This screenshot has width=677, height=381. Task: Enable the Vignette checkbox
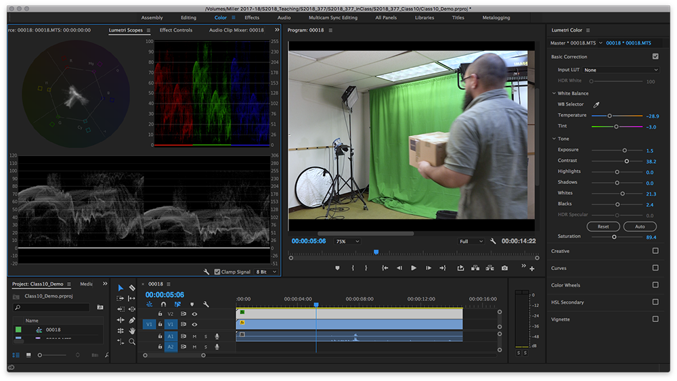point(655,319)
